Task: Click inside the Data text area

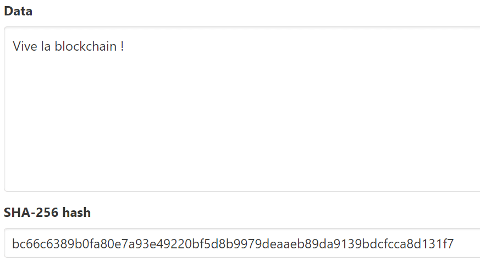Action: (242, 109)
